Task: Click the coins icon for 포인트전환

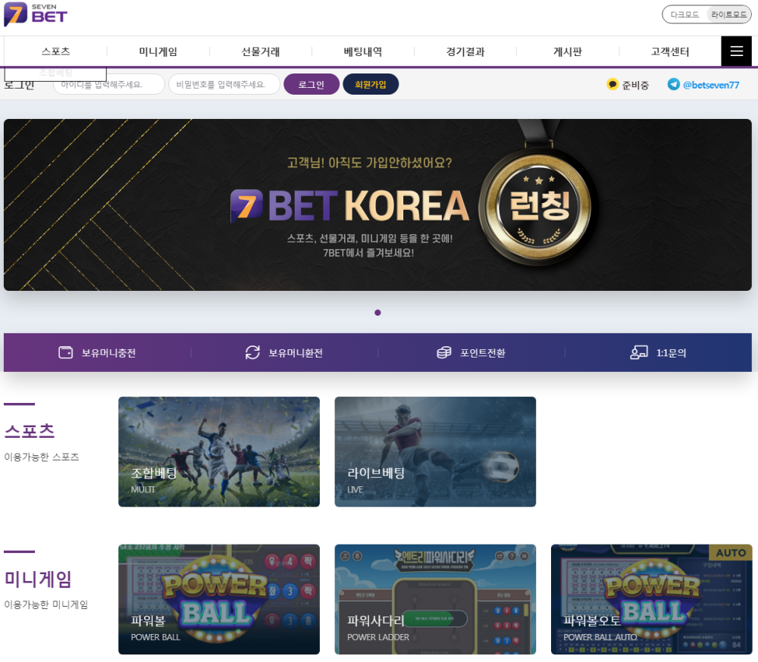Action: point(443,352)
